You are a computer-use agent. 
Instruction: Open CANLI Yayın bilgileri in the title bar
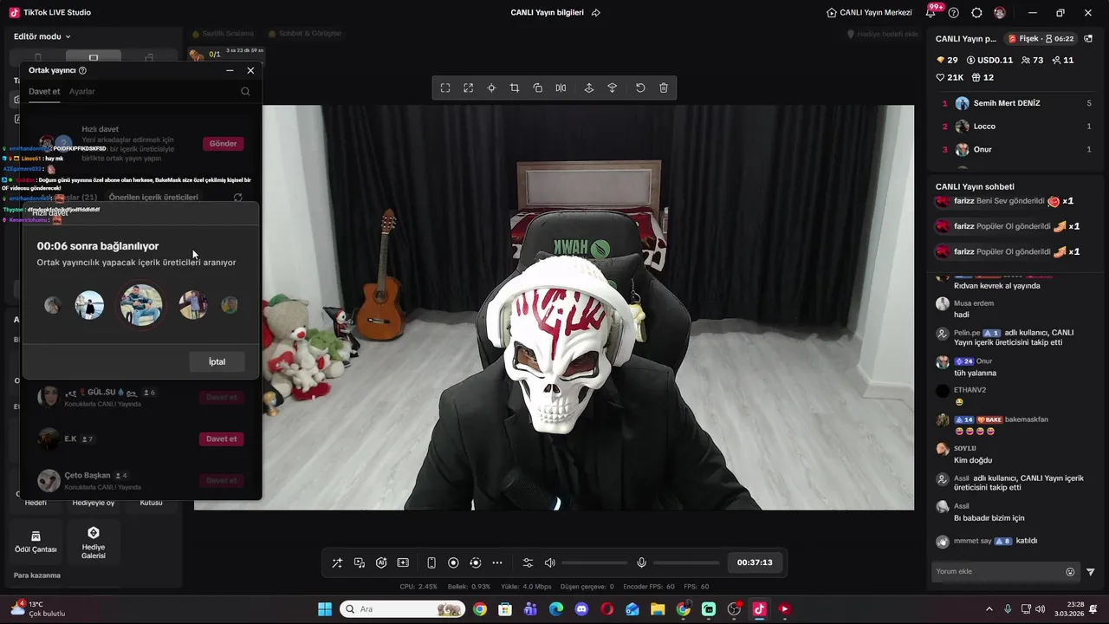click(548, 13)
